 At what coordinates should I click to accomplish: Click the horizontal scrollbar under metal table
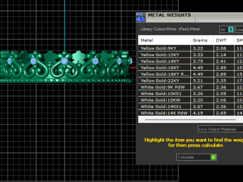tap(190, 120)
